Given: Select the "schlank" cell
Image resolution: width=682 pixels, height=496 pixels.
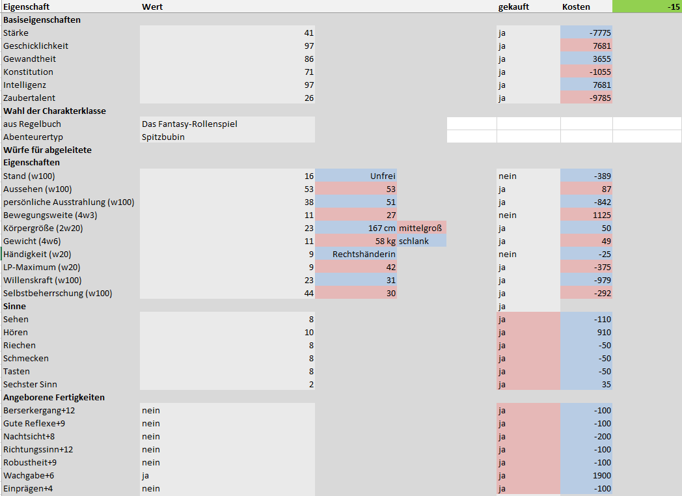Looking at the screenshot, I should click(x=422, y=241).
